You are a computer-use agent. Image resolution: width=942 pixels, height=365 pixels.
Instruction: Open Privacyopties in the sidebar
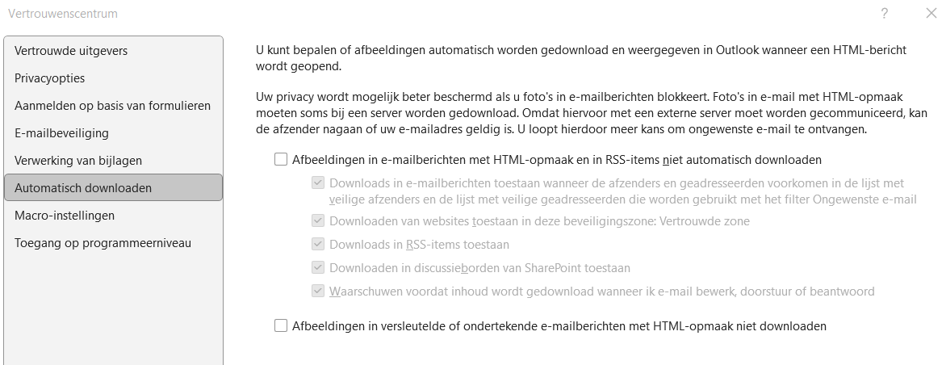click(113, 78)
